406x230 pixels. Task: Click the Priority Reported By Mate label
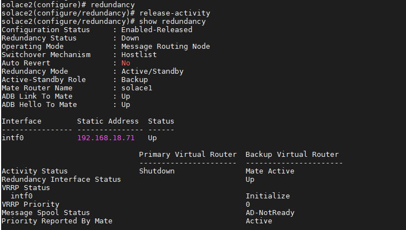pos(57,221)
